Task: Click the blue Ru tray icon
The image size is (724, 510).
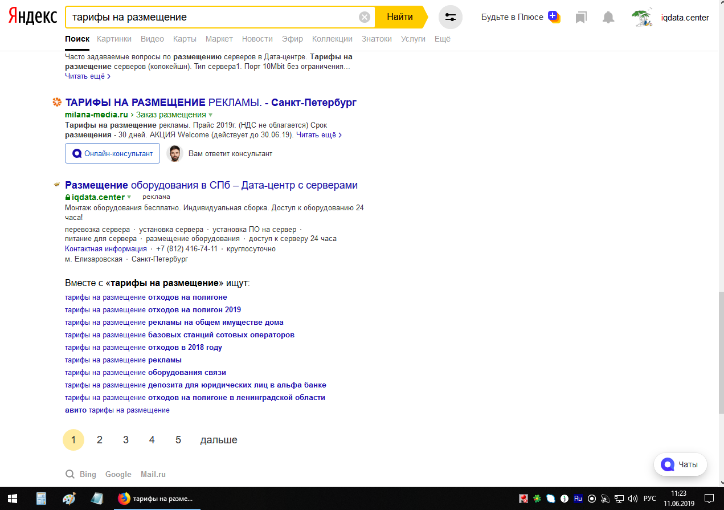Action: click(578, 499)
